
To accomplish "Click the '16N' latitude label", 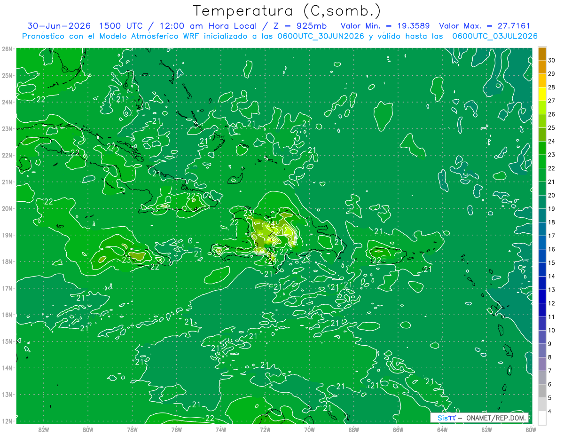I will point(7,315).
